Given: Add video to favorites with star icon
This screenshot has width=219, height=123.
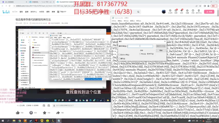Looking at the screenshot, I should [45, 113].
